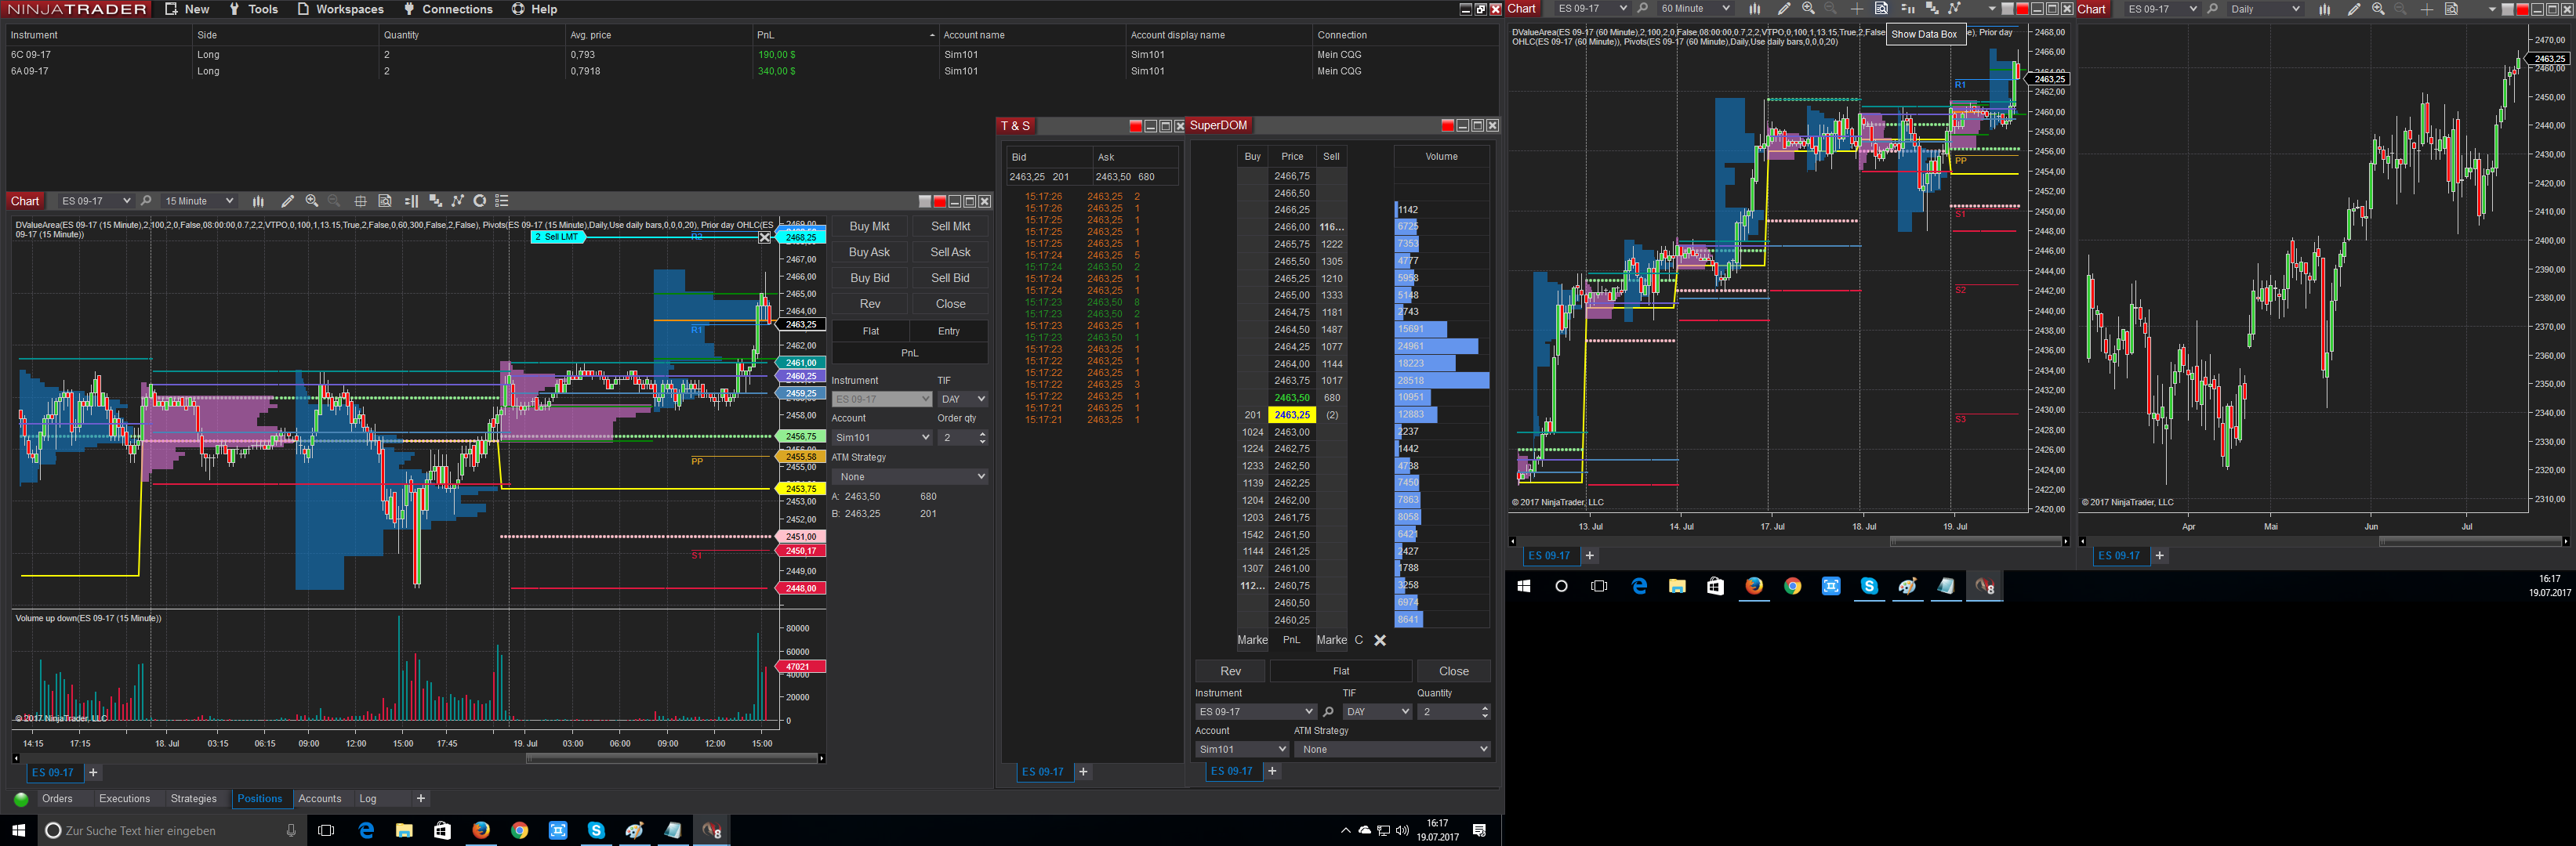Viewport: 2576px width, 846px height.
Task: Reload data in the 15 Minute chart
Action: pyautogui.click(x=480, y=201)
